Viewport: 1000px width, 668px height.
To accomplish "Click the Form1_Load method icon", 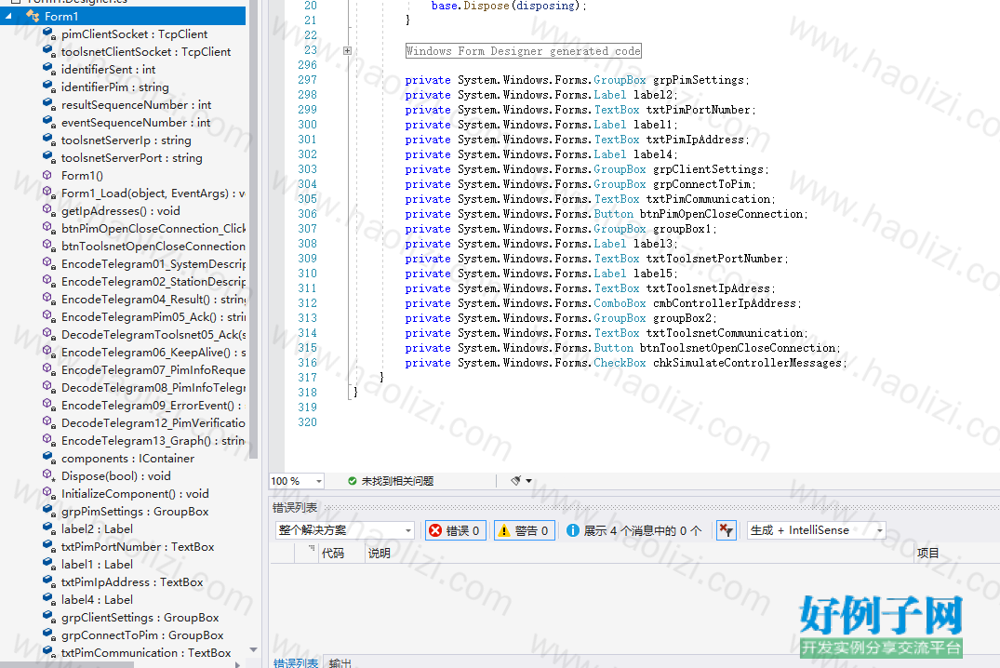I will [x=48, y=193].
